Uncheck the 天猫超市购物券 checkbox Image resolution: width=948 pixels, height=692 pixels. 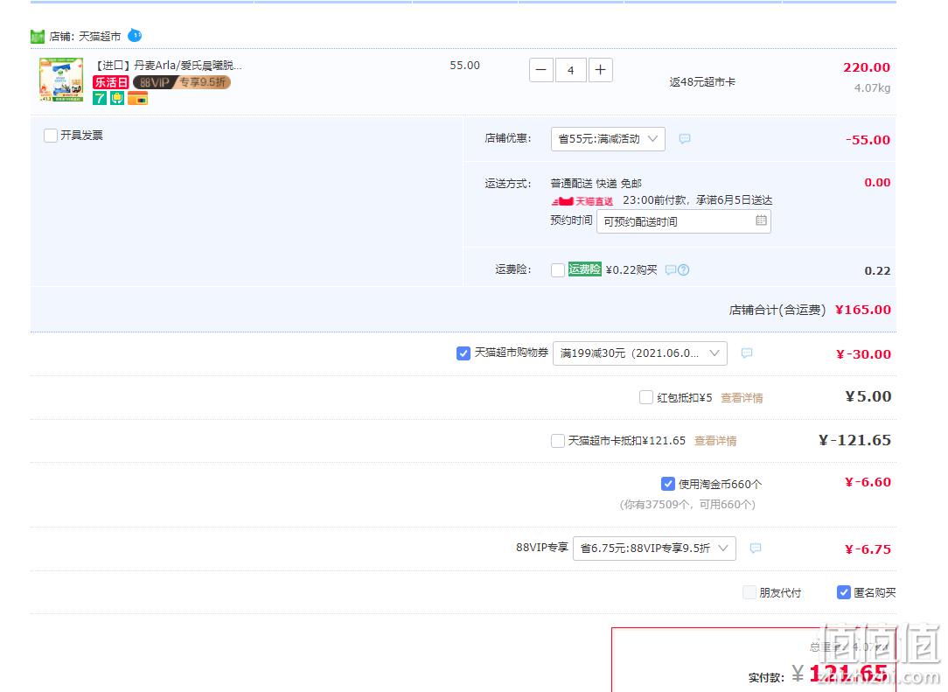click(464, 353)
